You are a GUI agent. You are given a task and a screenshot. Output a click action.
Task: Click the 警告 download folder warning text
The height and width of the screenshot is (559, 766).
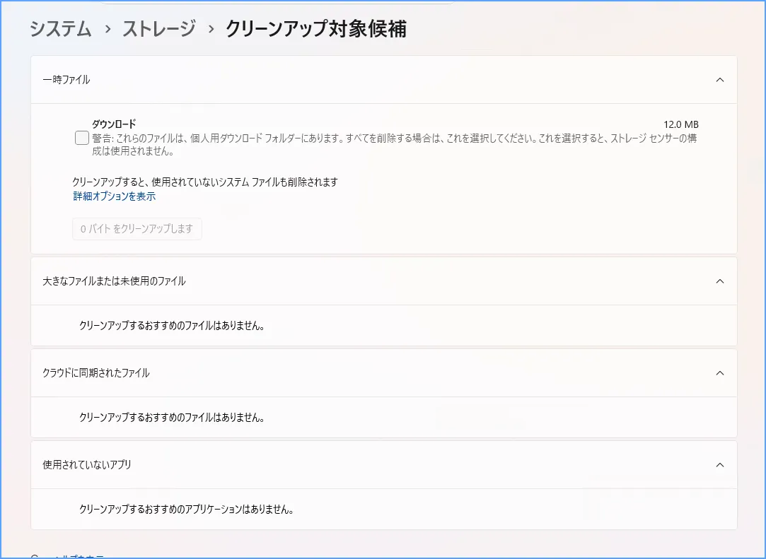[395, 144]
